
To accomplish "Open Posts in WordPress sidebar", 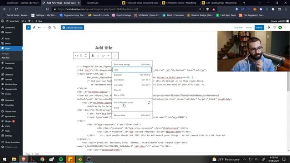I will [7, 38].
